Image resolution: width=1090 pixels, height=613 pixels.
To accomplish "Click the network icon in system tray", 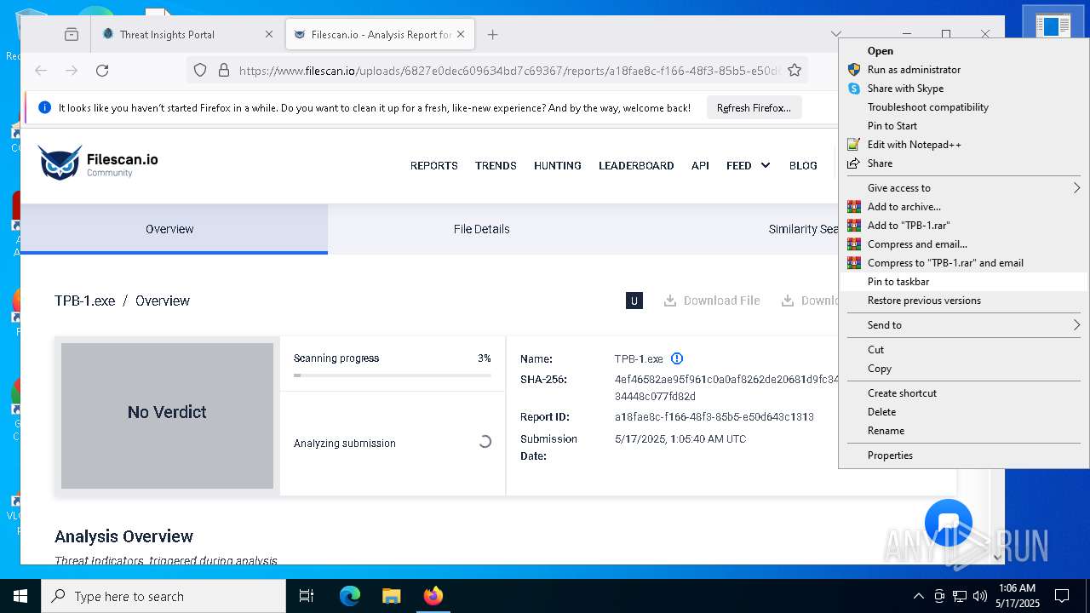I will point(960,596).
